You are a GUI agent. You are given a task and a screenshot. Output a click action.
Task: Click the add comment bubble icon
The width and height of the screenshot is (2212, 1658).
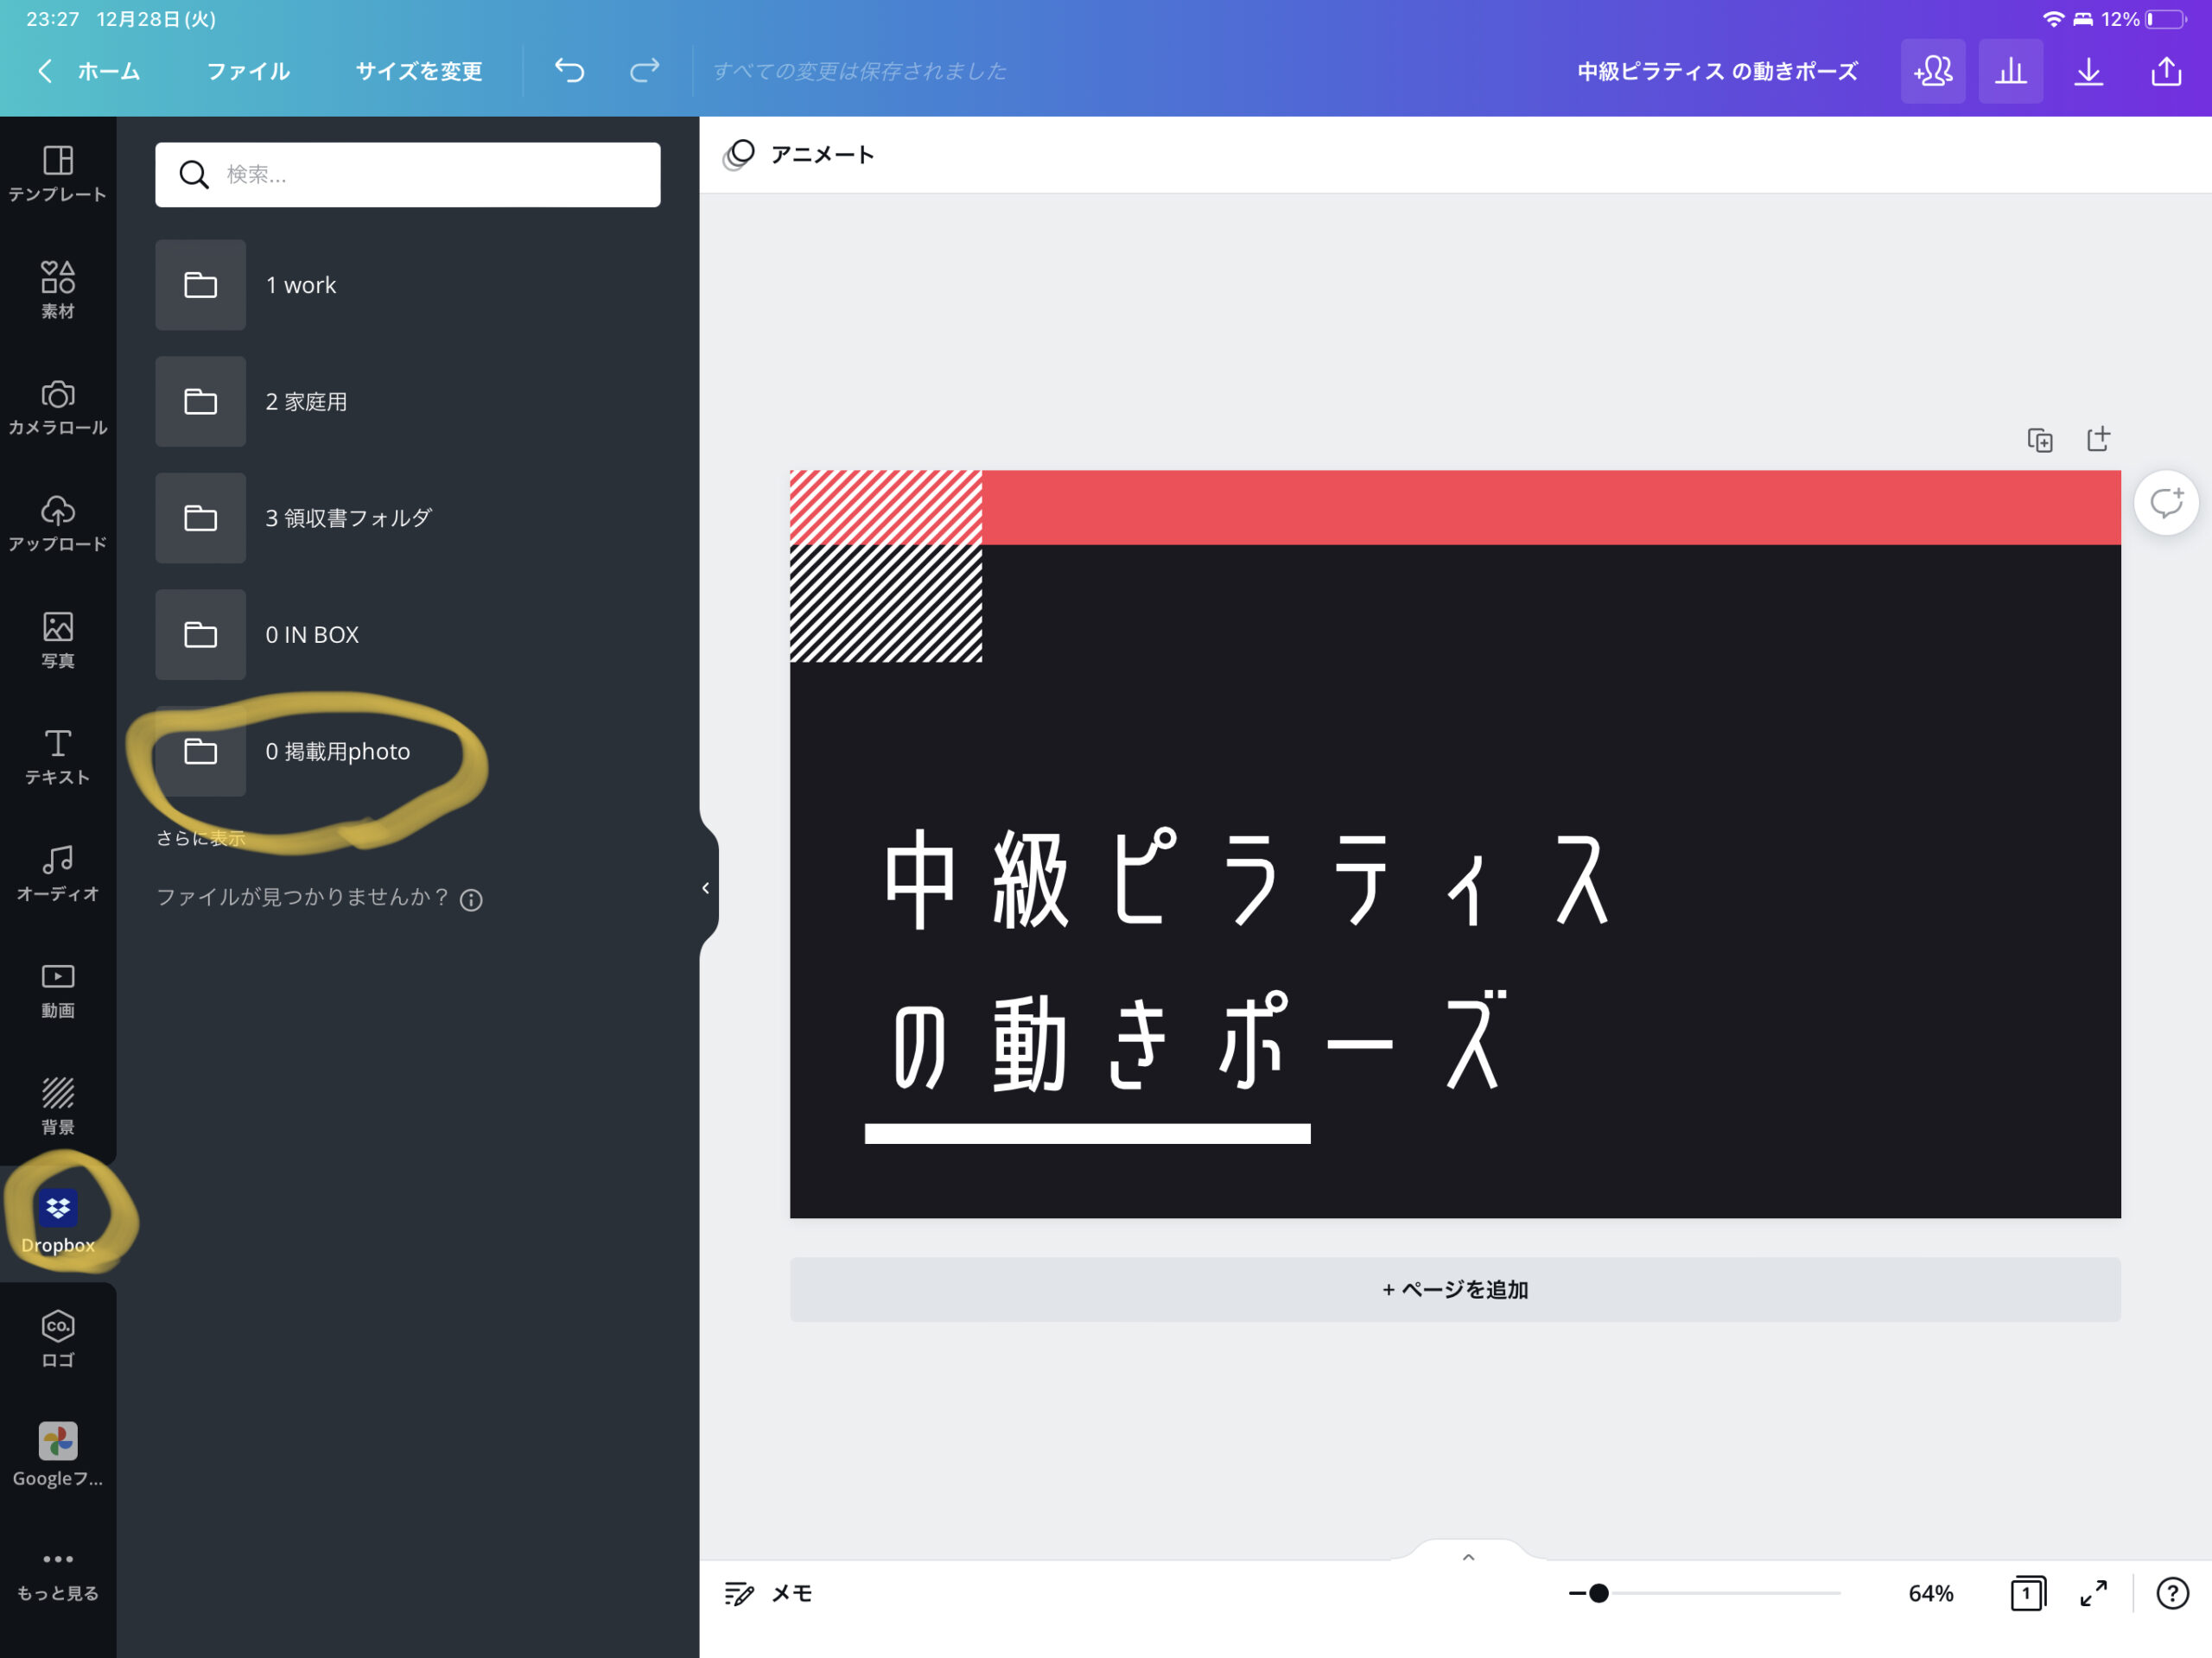pos(2166,502)
